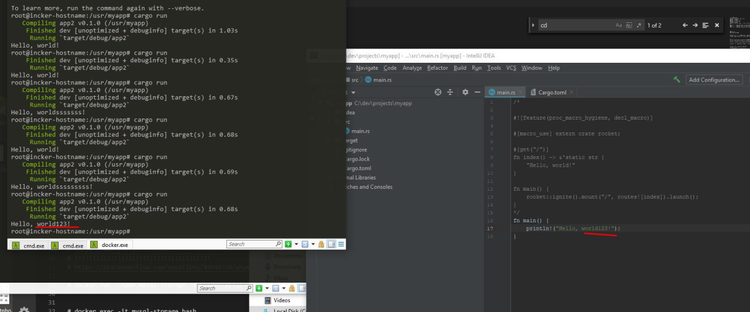The height and width of the screenshot is (312, 750).
Task: Click the Collapse All icon in Project panel
Action: (x=451, y=92)
